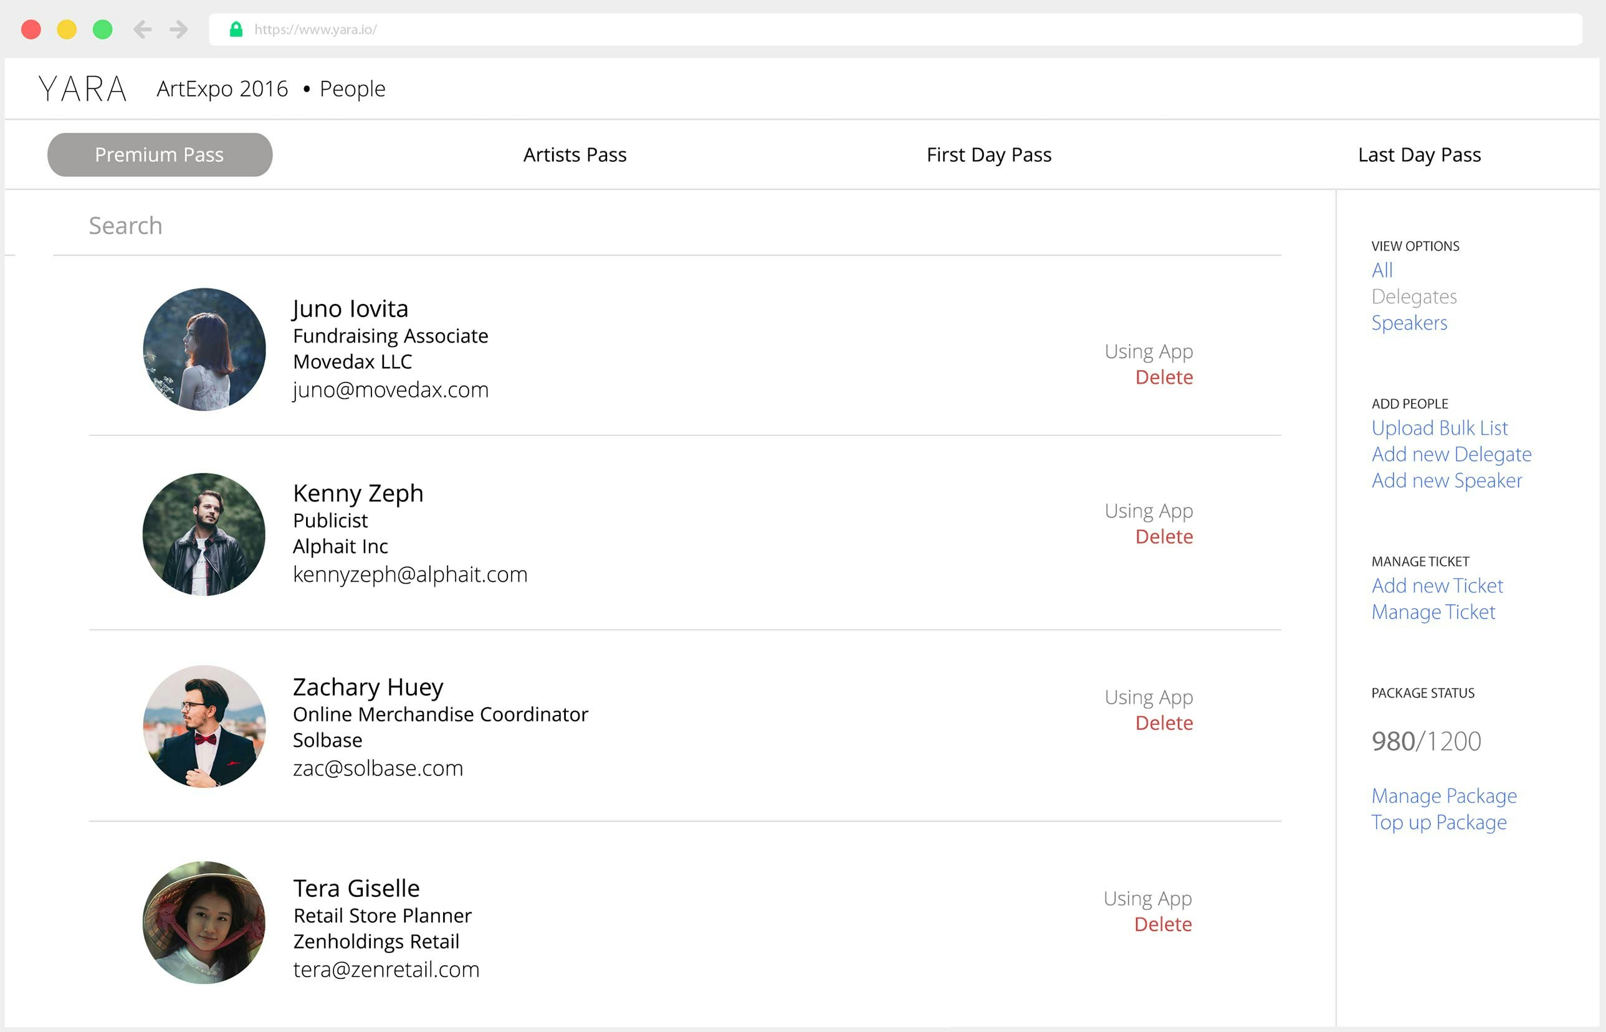
Task: Switch to the Artists Pass tab
Action: point(575,155)
